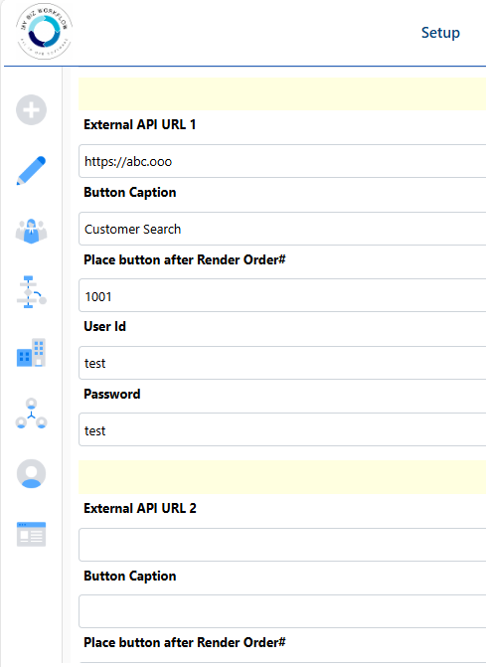Click empty Button Caption field for URL 2

coord(282,611)
